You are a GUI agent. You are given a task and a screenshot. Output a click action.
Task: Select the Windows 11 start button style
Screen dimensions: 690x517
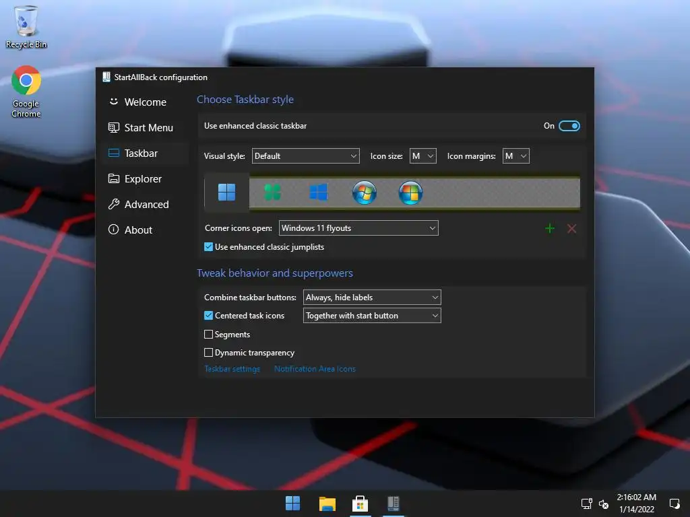pos(226,192)
